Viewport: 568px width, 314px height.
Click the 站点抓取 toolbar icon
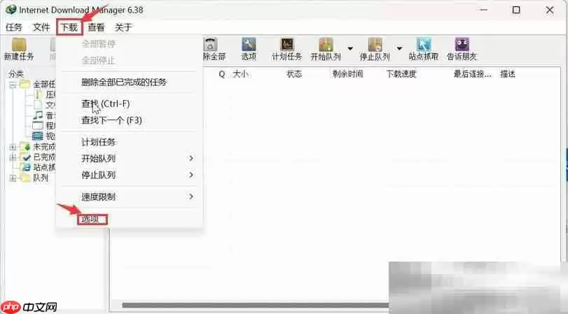(x=424, y=49)
